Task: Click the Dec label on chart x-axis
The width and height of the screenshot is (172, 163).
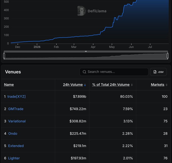Action: [18, 47]
